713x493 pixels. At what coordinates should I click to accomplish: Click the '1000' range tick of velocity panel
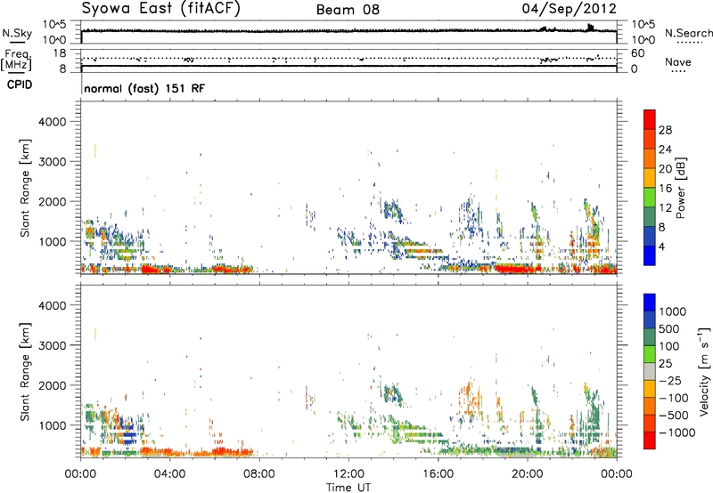52,425
